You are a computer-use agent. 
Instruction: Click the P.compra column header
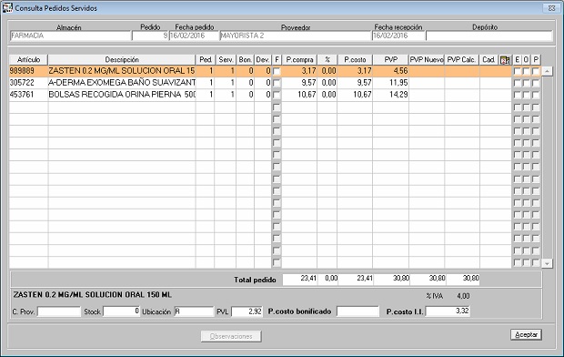(299, 60)
